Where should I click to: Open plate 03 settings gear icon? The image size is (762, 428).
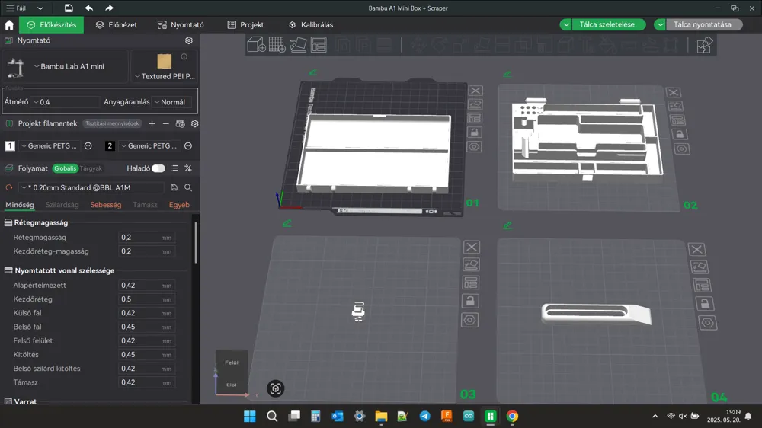(x=470, y=320)
